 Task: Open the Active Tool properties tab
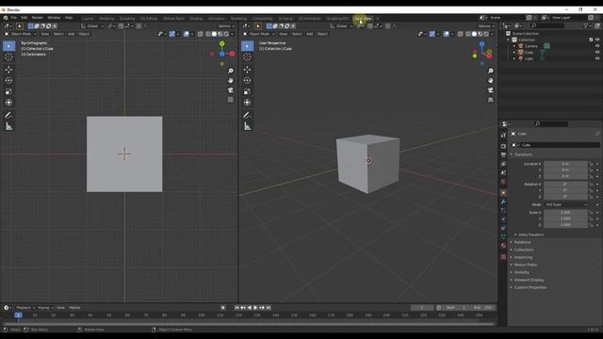click(x=503, y=136)
